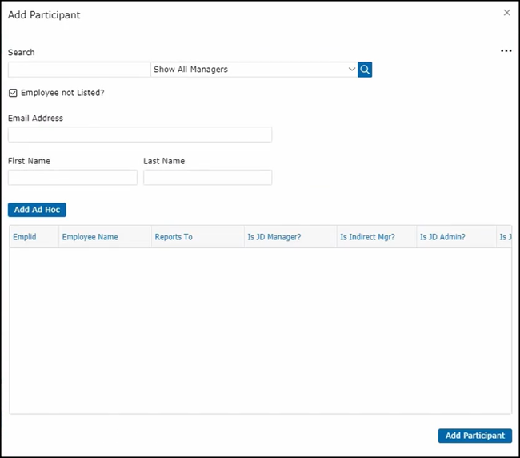Click the empty participant results grid area
The image size is (520, 458).
[260, 330]
